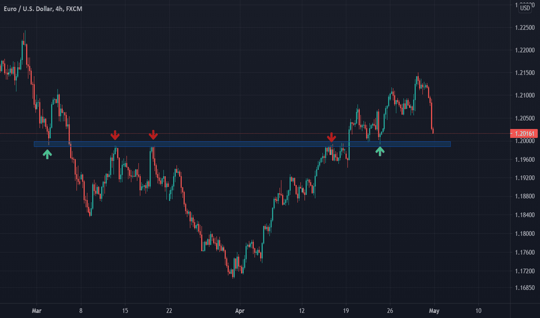Click the 1.17600 price axis label
Viewport: 540px width, 318px height.
[x=525, y=252]
